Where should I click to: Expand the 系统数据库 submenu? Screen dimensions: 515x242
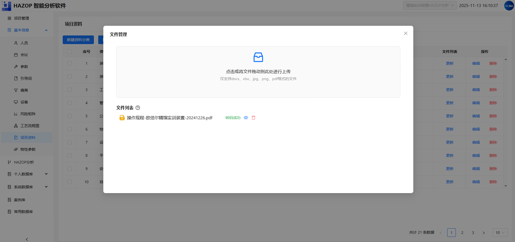46,187
